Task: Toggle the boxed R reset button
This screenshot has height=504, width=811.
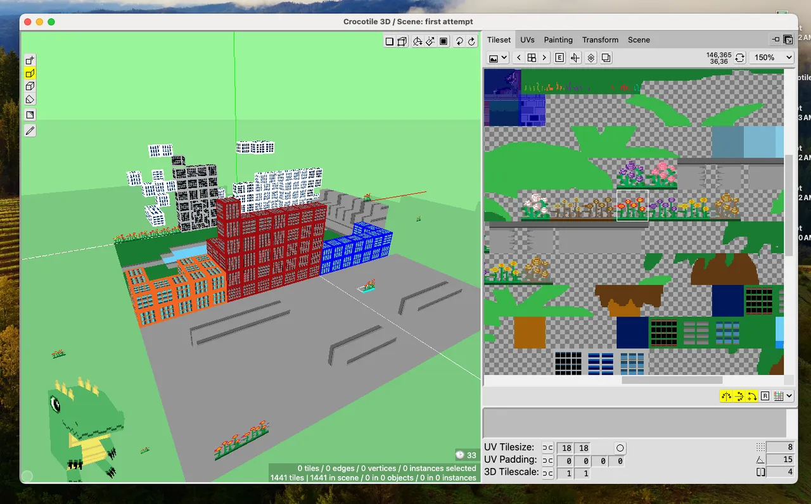Action: tap(765, 396)
